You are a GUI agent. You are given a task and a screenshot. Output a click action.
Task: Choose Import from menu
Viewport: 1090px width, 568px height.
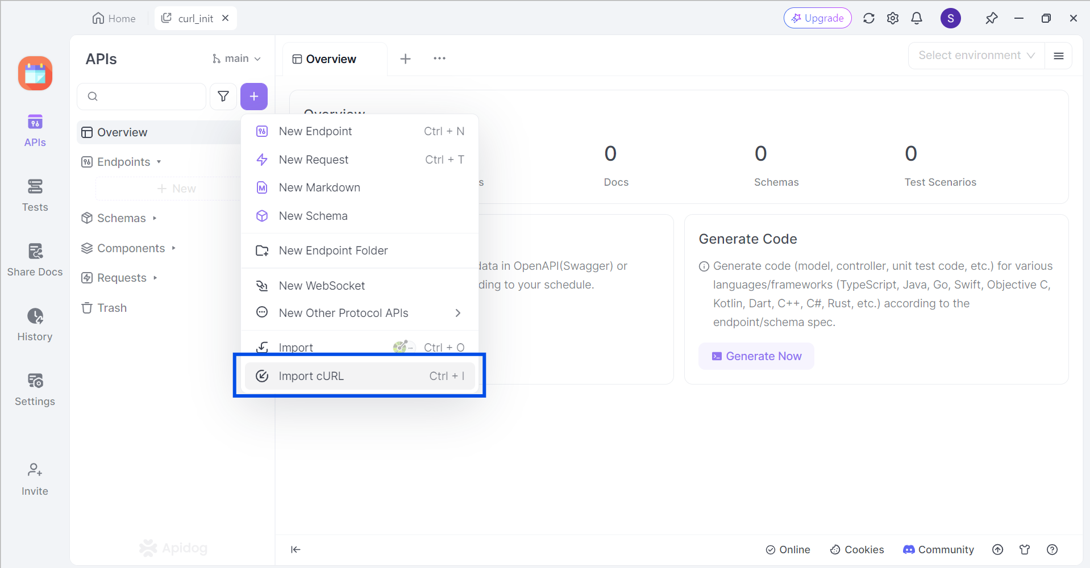click(x=360, y=347)
